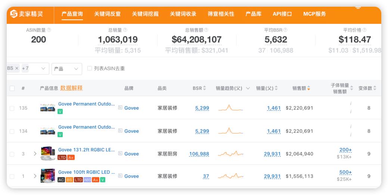Click help icon next to 总销售额
This screenshot has height=195, width=388.
206,30
